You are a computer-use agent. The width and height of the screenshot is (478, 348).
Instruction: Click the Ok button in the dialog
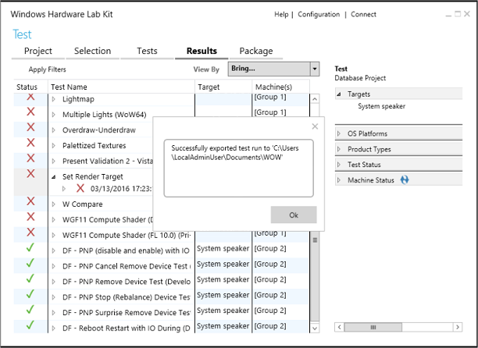(x=294, y=215)
